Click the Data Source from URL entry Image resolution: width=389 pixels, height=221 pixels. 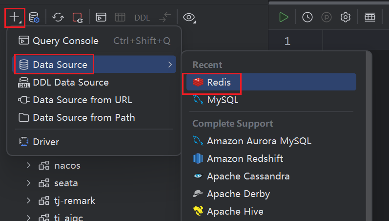tap(82, 100)
